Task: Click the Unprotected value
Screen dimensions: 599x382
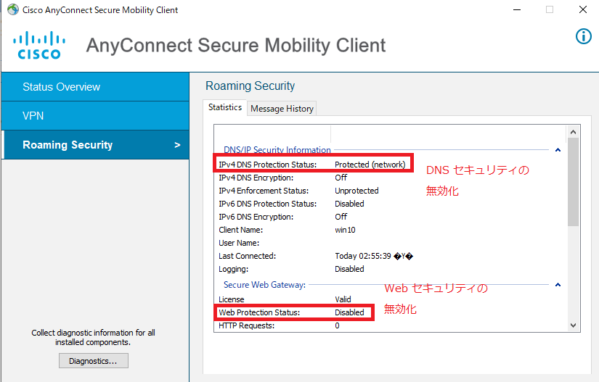Action: click(356, 191)
